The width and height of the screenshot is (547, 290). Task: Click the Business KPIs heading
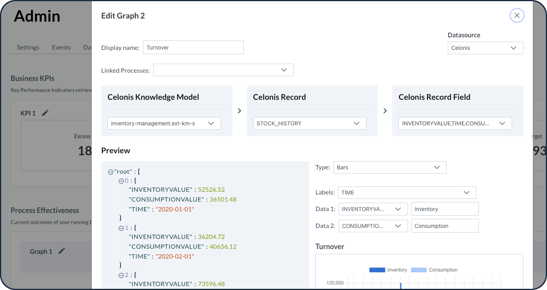pyautogui.click(x=33, y=78)
